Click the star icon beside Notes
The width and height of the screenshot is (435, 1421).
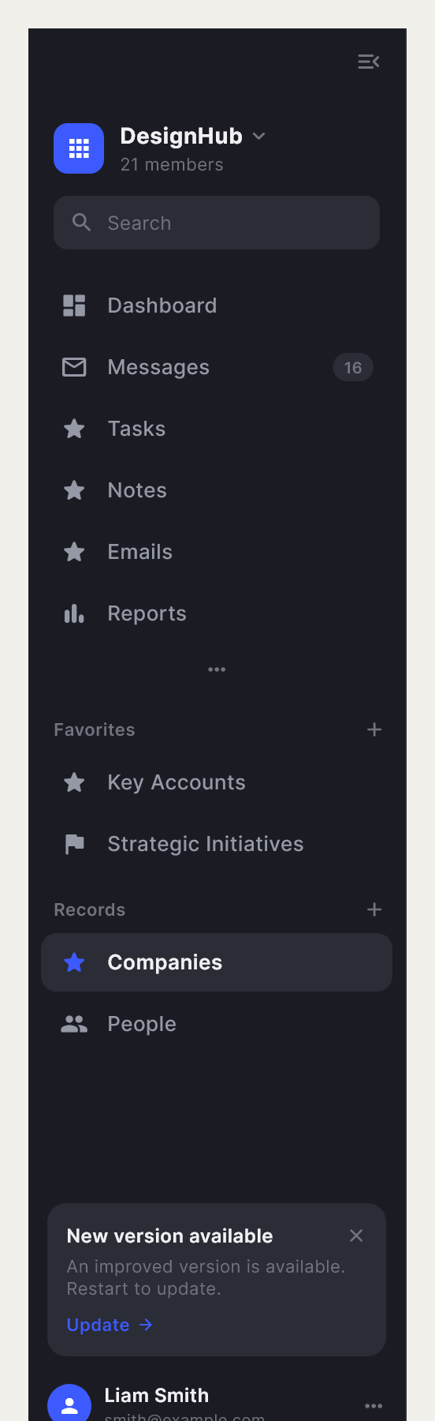click(74, 490)
